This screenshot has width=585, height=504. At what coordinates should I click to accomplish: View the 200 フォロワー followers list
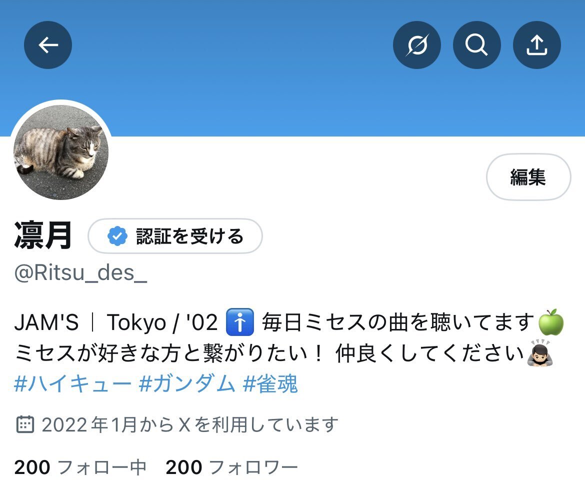pos(231,467)
